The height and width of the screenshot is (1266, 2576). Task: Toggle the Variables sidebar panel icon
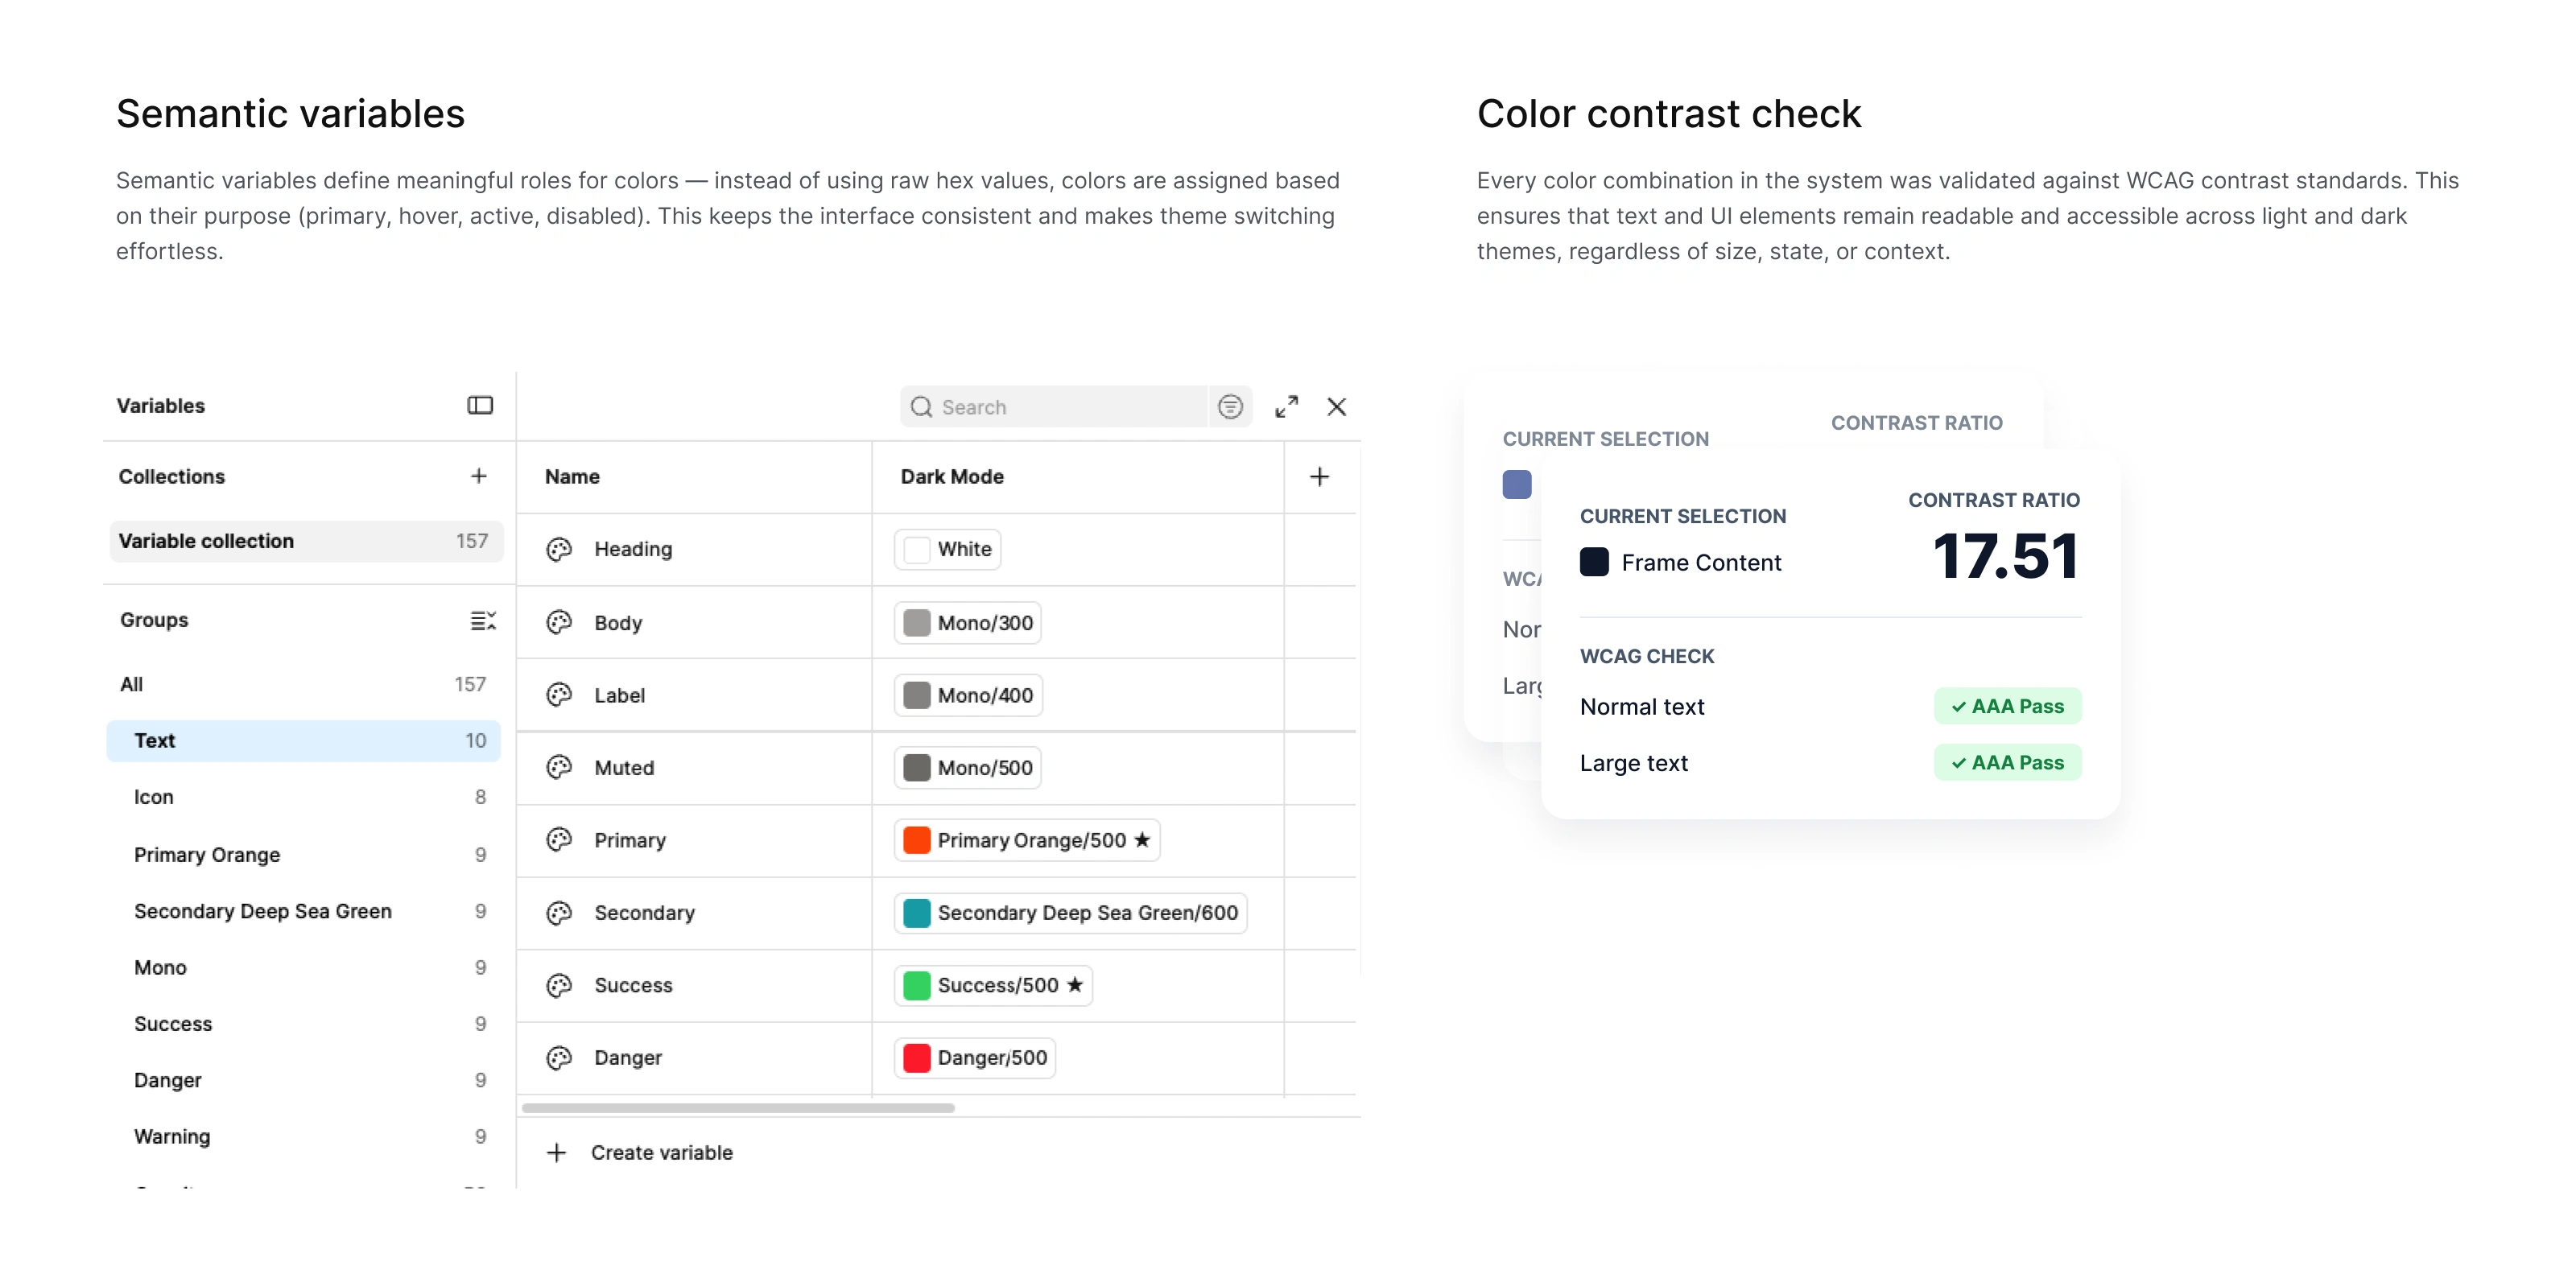480,405
